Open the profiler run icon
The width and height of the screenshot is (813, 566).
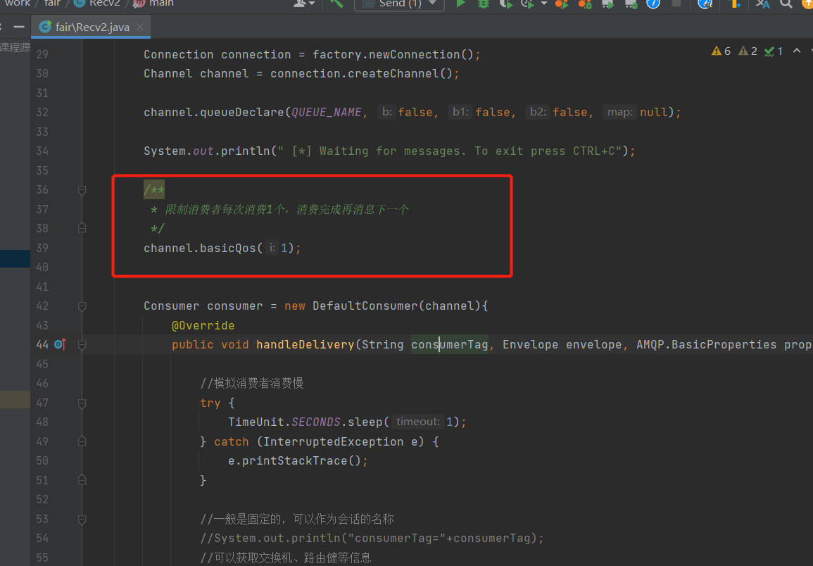527,3
